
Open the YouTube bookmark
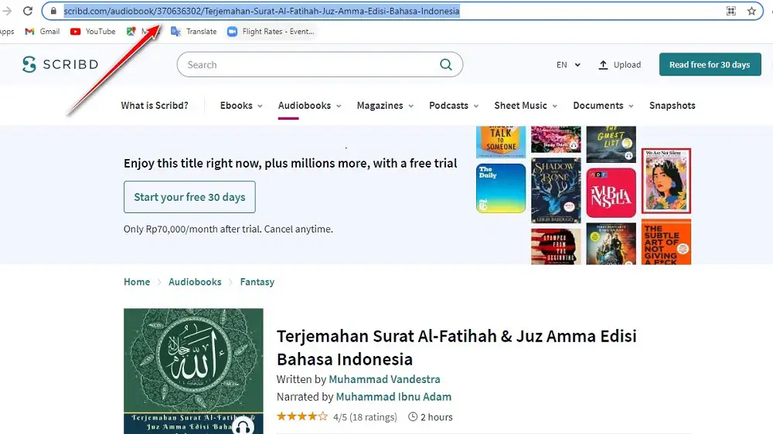[93, 31]
